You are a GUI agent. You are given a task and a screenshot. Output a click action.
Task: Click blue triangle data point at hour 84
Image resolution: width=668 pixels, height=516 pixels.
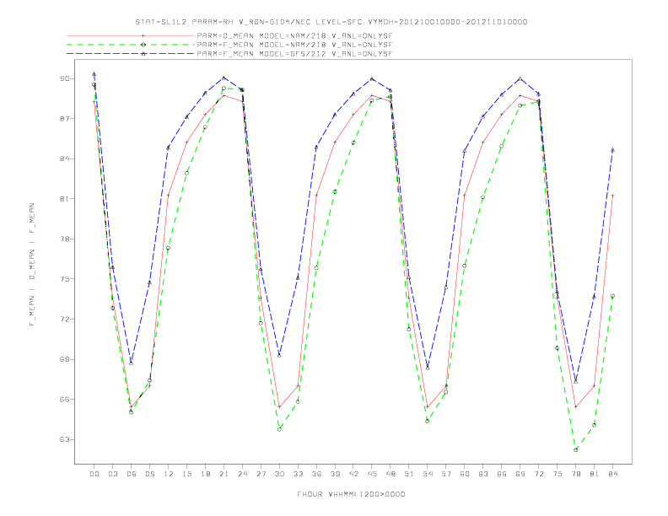tap(612, 150)
